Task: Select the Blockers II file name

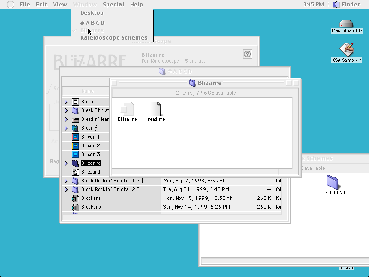Action: tap(94, 207)
